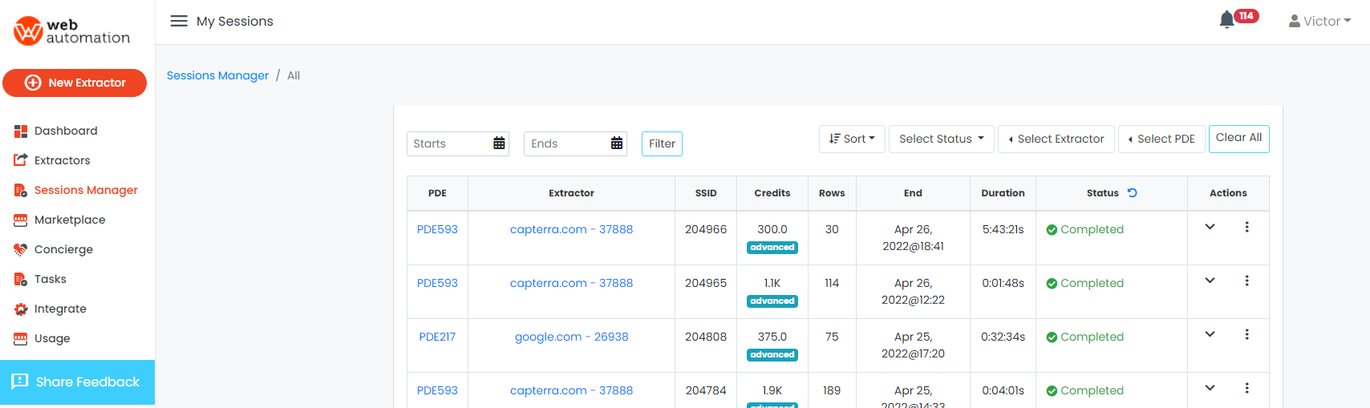
Task: Click the Credits column header
Action: (772, 193)
